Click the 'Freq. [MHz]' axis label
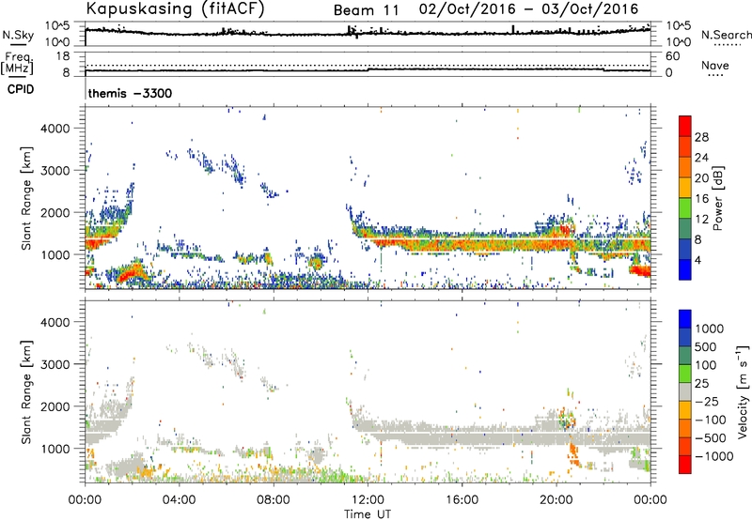 [18, 63]
